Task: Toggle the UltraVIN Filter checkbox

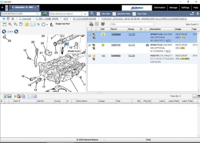Action: (x=114, y=14)
